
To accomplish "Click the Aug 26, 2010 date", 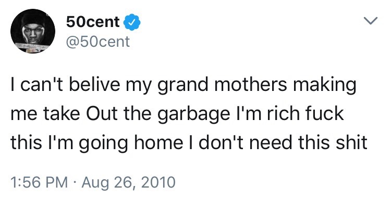I will pyautogui.click(x=129, y=182).
